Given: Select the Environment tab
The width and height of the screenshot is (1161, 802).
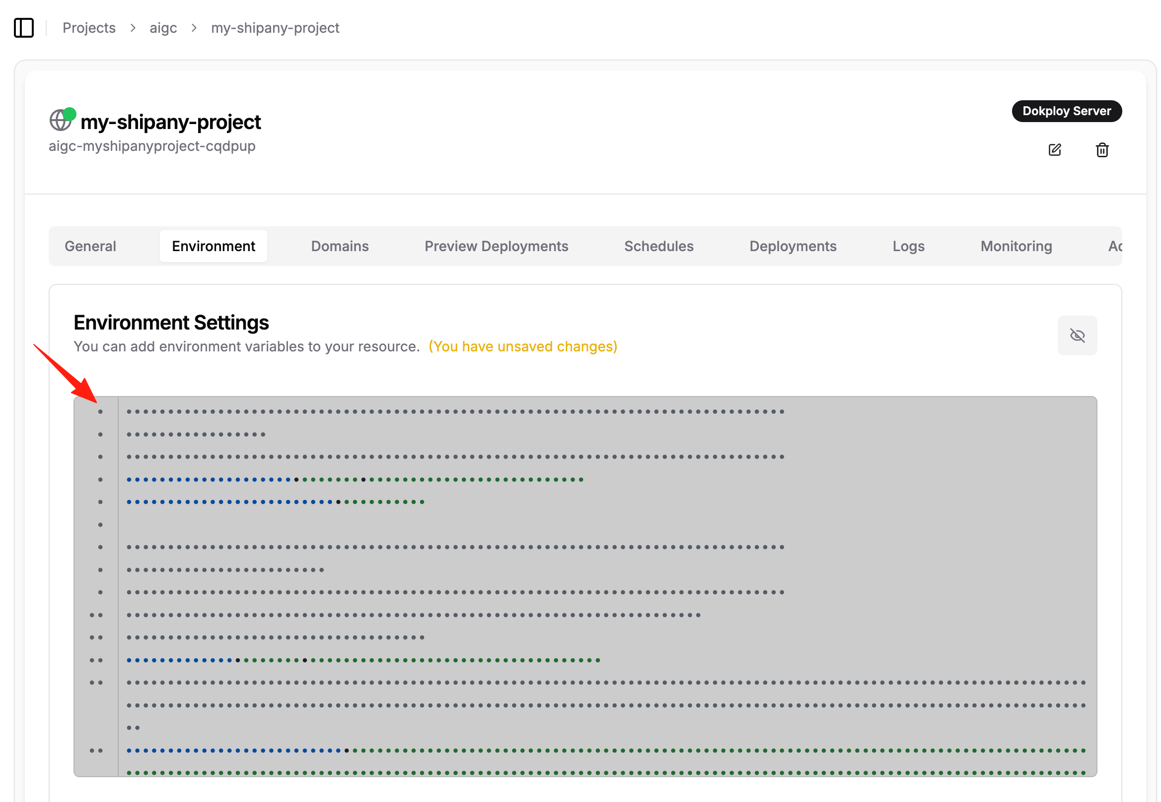Looking at the screenshot, I should pos(213,246).
